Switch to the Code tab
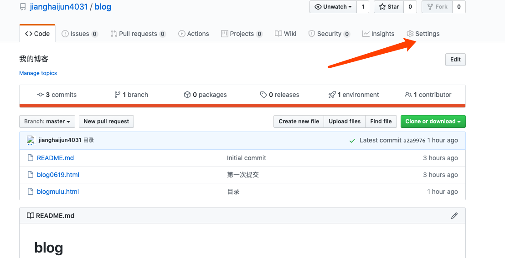The height and width of the screenshot is (258, 505). (37, 34)
